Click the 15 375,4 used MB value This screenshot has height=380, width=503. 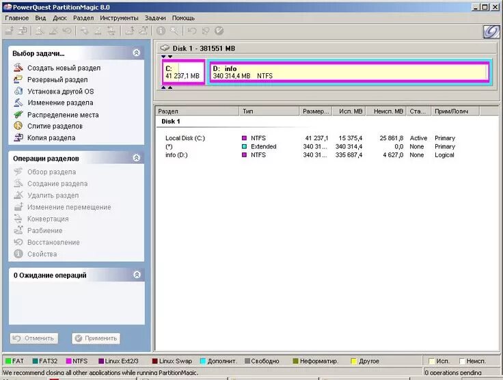tap(351, 138)
